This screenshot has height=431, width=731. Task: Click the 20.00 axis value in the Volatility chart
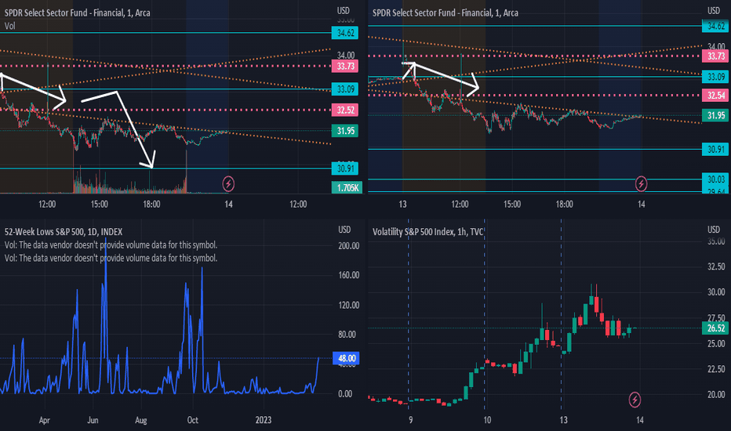(716, 394)
